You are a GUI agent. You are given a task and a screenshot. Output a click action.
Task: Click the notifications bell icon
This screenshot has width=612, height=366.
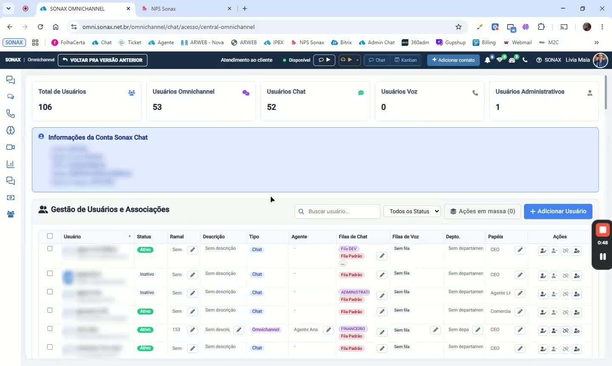(x=487, y=60)
